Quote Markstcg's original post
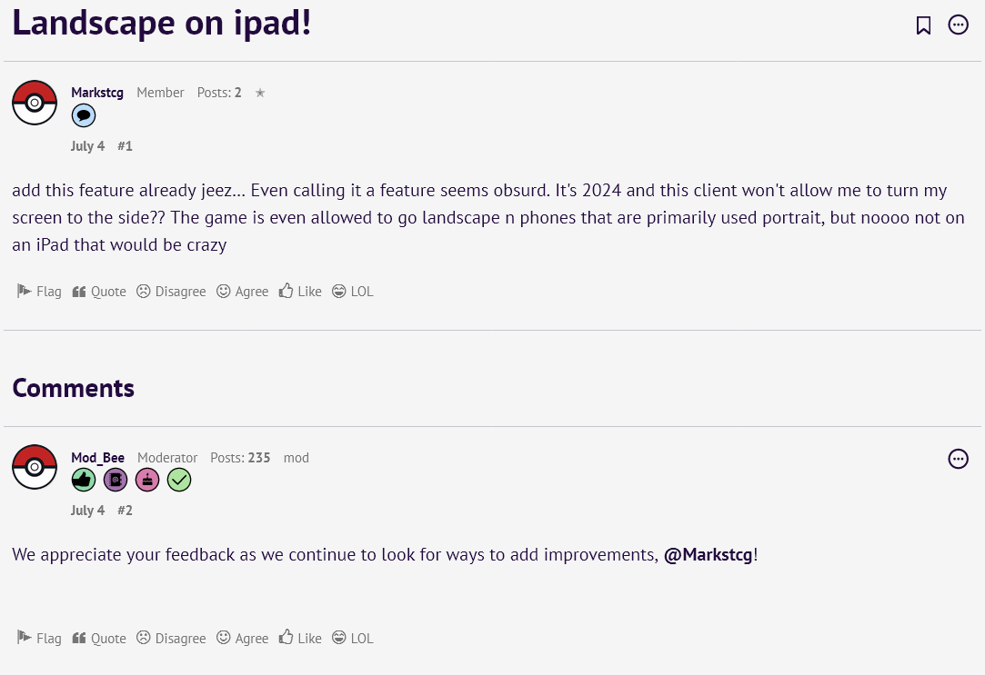 coord(99,292)
